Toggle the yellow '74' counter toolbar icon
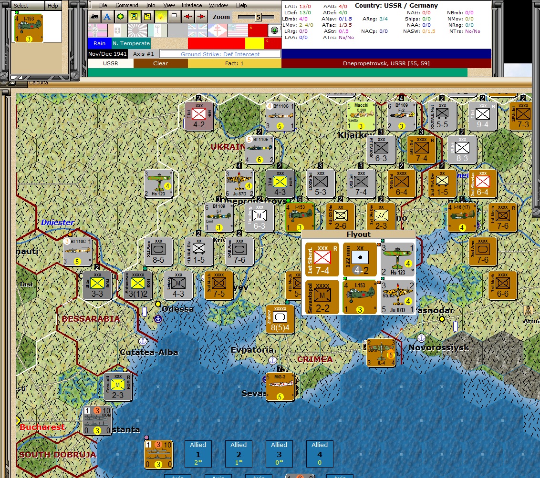 pyautogui.click(x=147, y=17)
